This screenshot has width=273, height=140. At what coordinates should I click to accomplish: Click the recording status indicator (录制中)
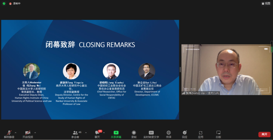(x=15, y=4)
